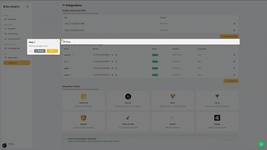Delete the hgdfg API key
Viewport: 267px width, 150px height.
coord(234,68)
